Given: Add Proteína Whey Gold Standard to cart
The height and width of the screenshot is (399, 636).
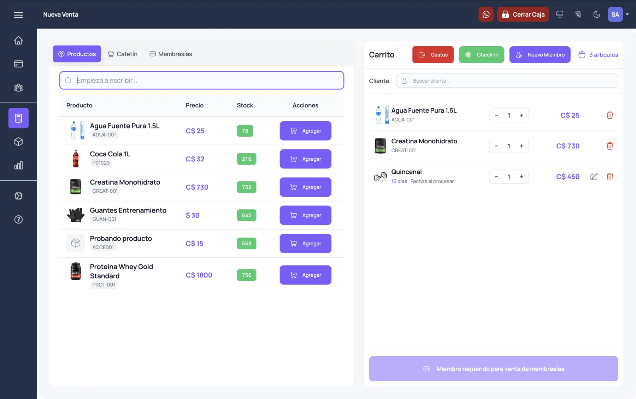Looking at the screenshot, I should point(306,275).
